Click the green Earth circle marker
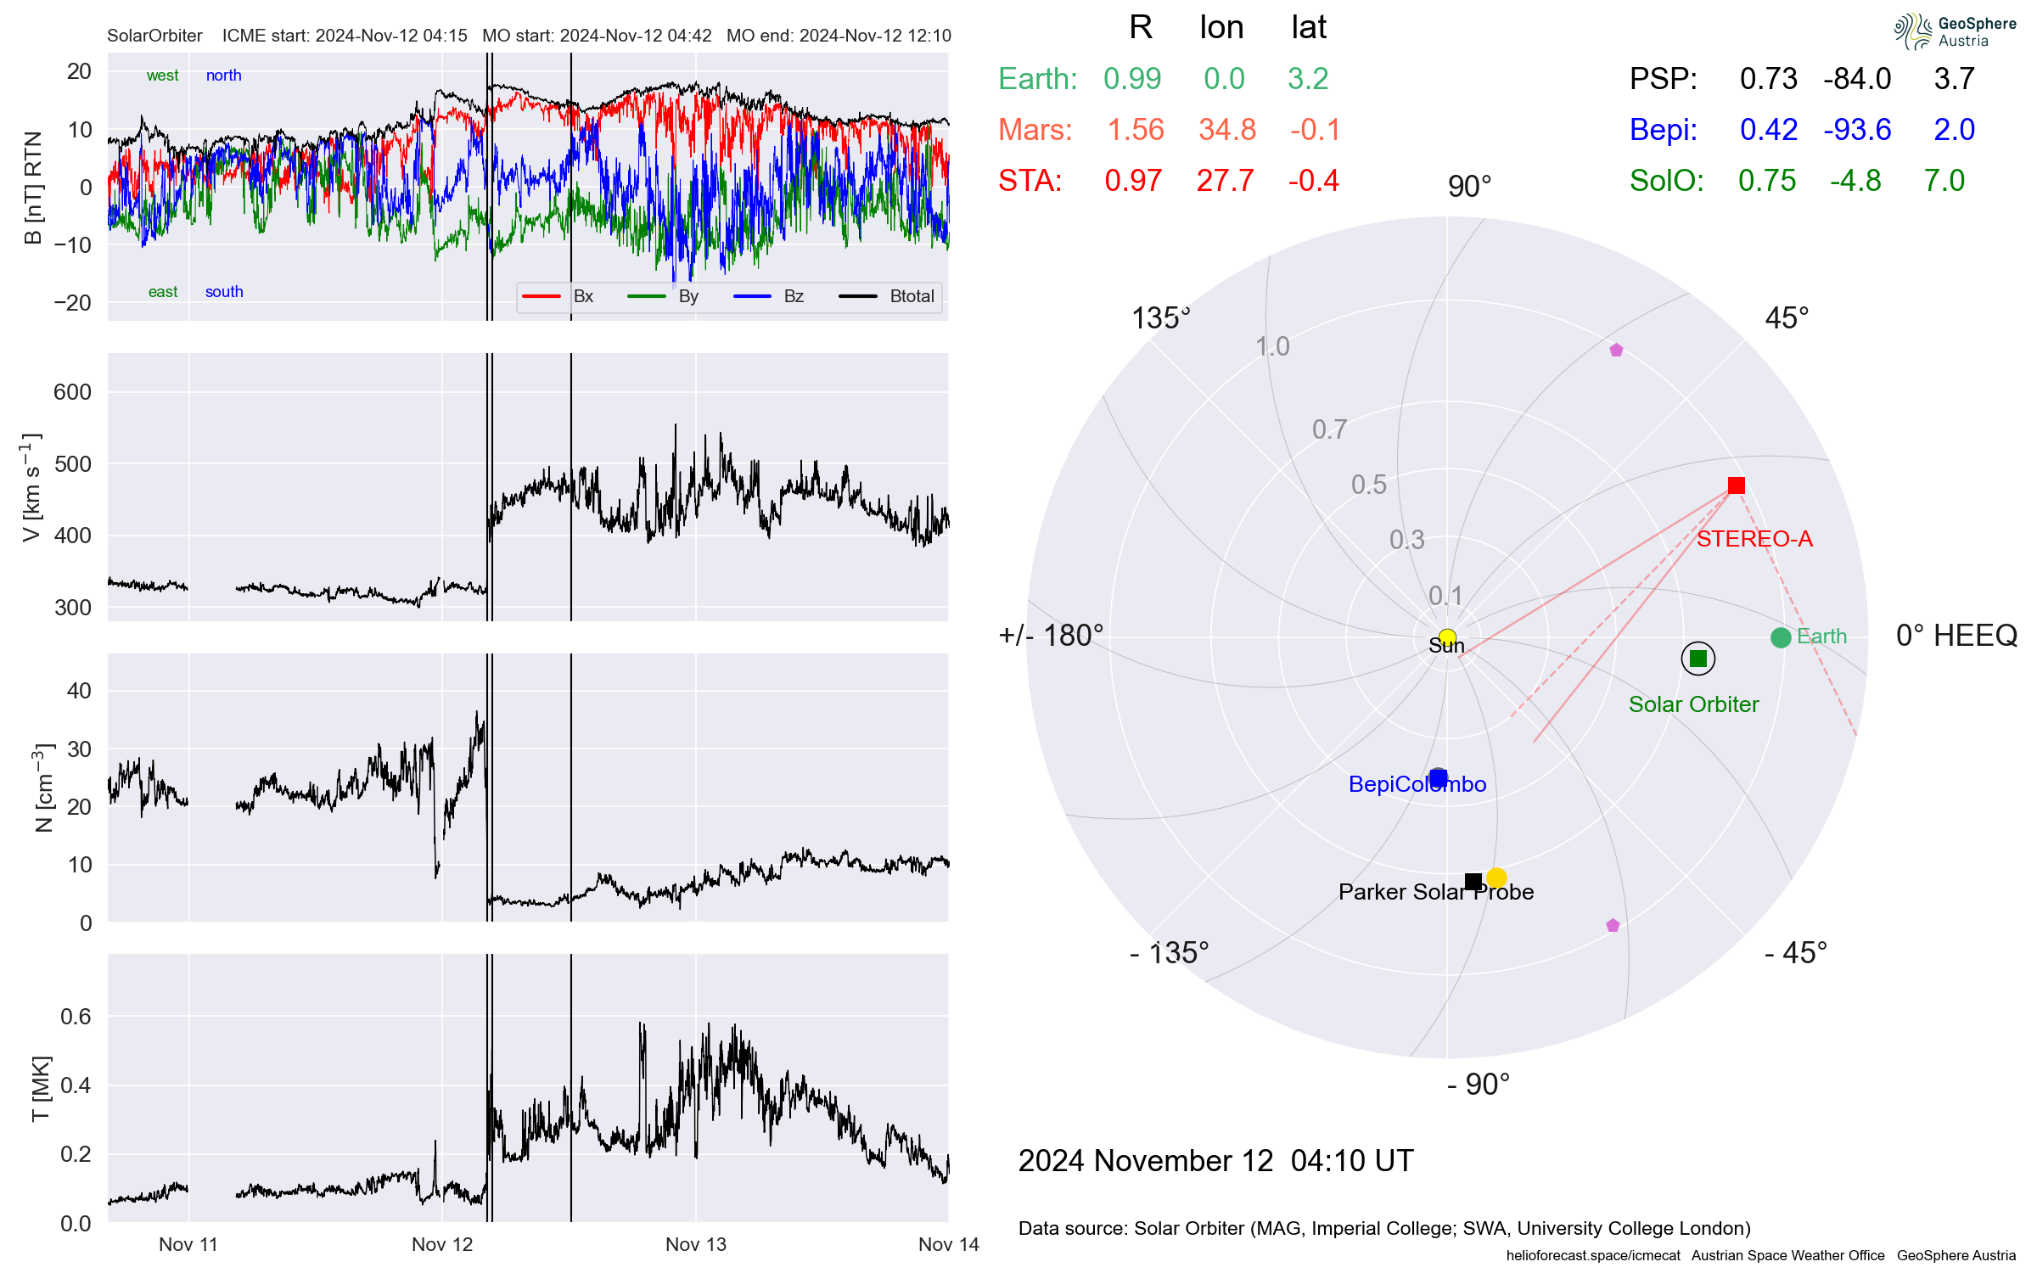The height and width of the screenshot is (1273, 2037). 1781,637
